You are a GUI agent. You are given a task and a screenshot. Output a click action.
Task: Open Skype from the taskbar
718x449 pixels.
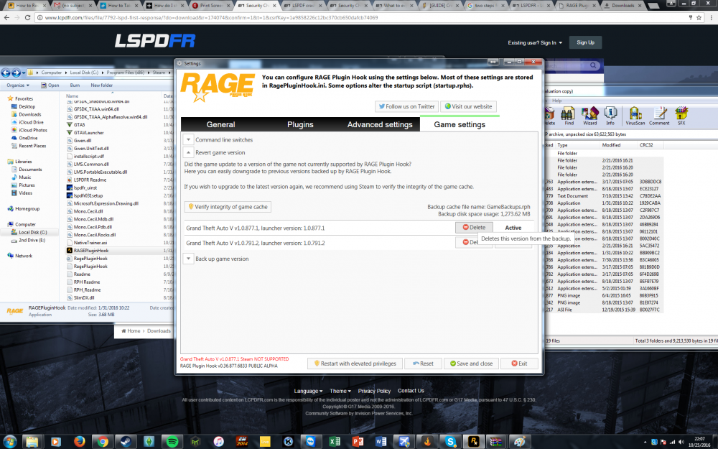point(450,441)
